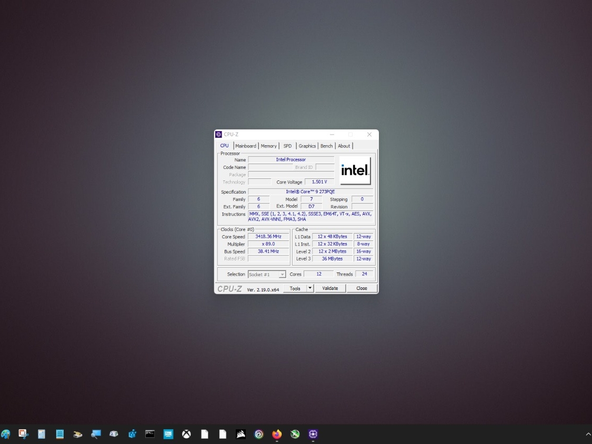Click the empty Code Name field
This screenshot has height=444, width=592.
tap(270, 167)
